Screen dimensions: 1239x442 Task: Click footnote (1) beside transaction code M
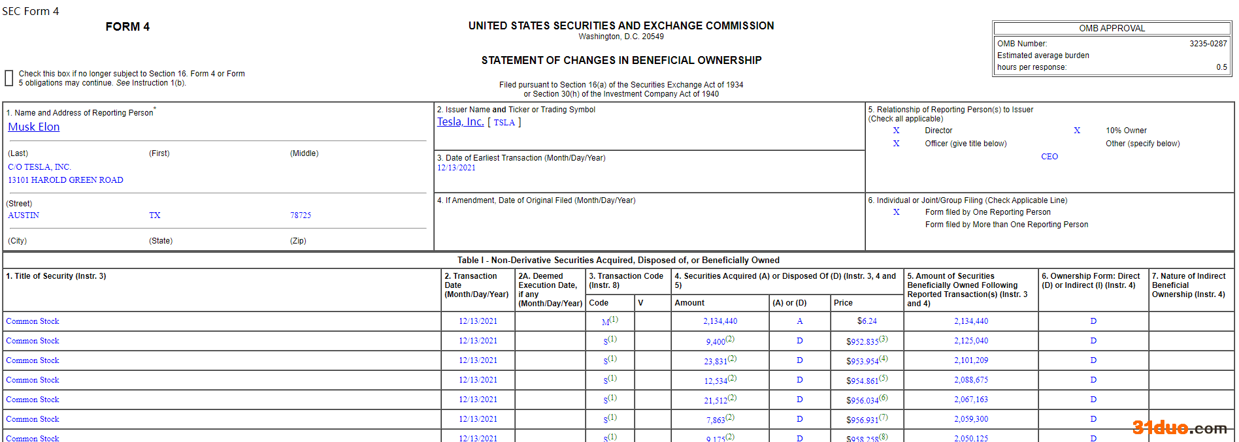613,319
